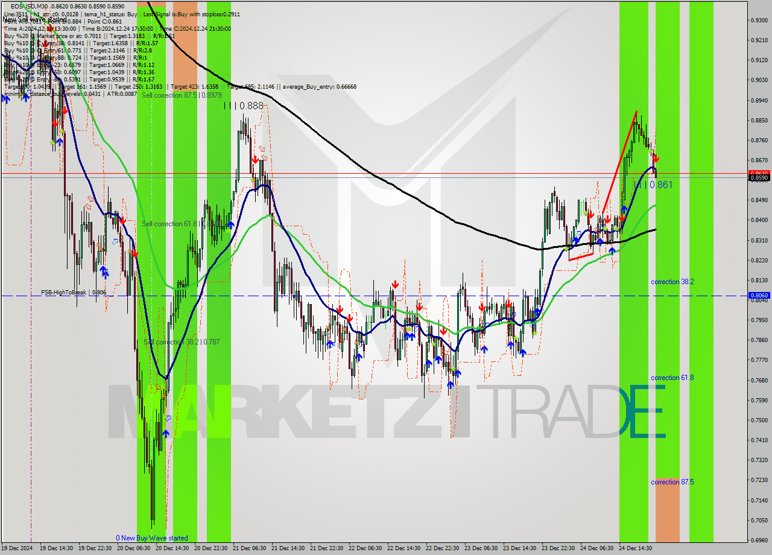The width and height of the screenshot is (772, 555).
Task: Click the EOSUSD,M30 symbol title text
Action: click(30, 6)
